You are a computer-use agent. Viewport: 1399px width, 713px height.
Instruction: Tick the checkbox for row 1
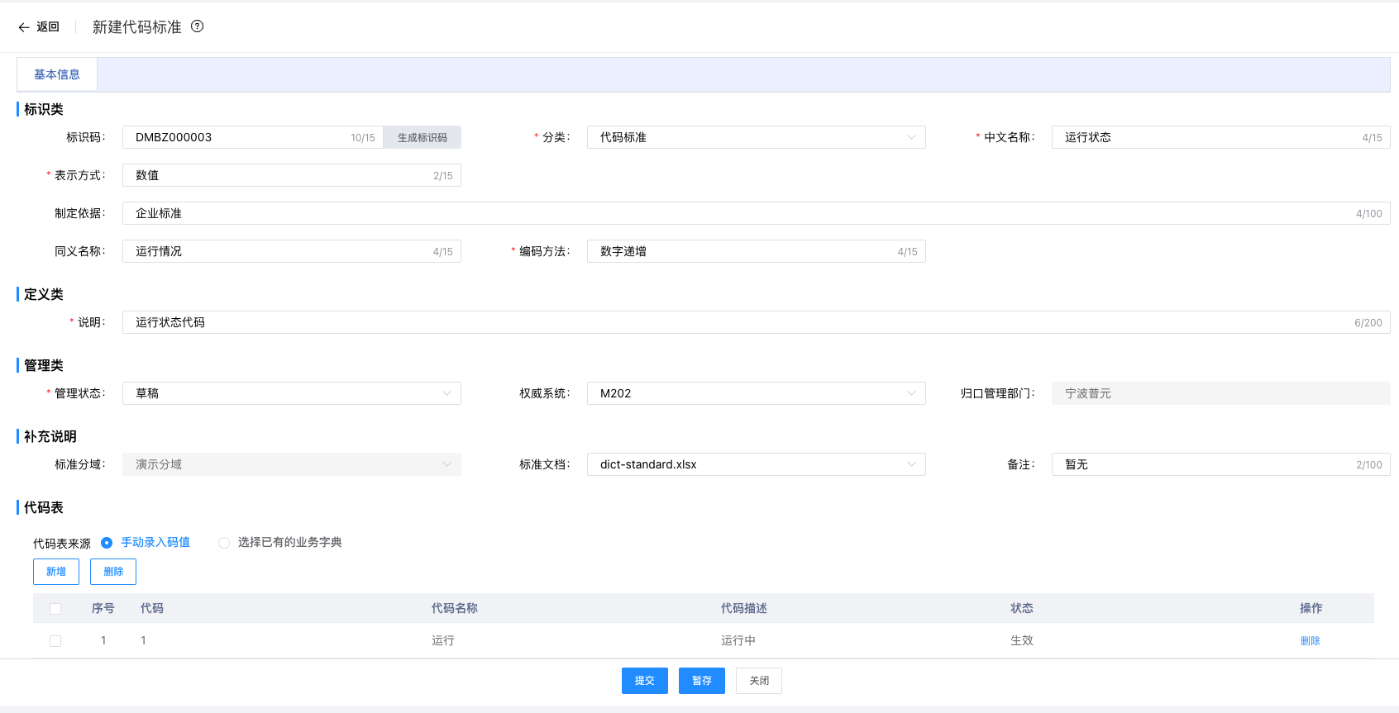(55, 641)
